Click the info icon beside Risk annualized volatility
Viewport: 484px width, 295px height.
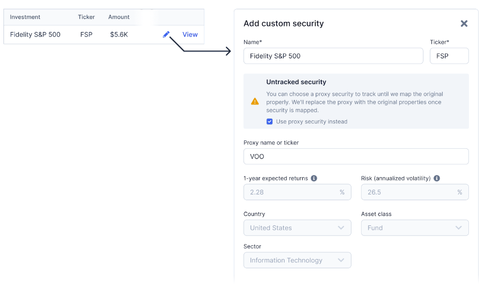(437, 178)
